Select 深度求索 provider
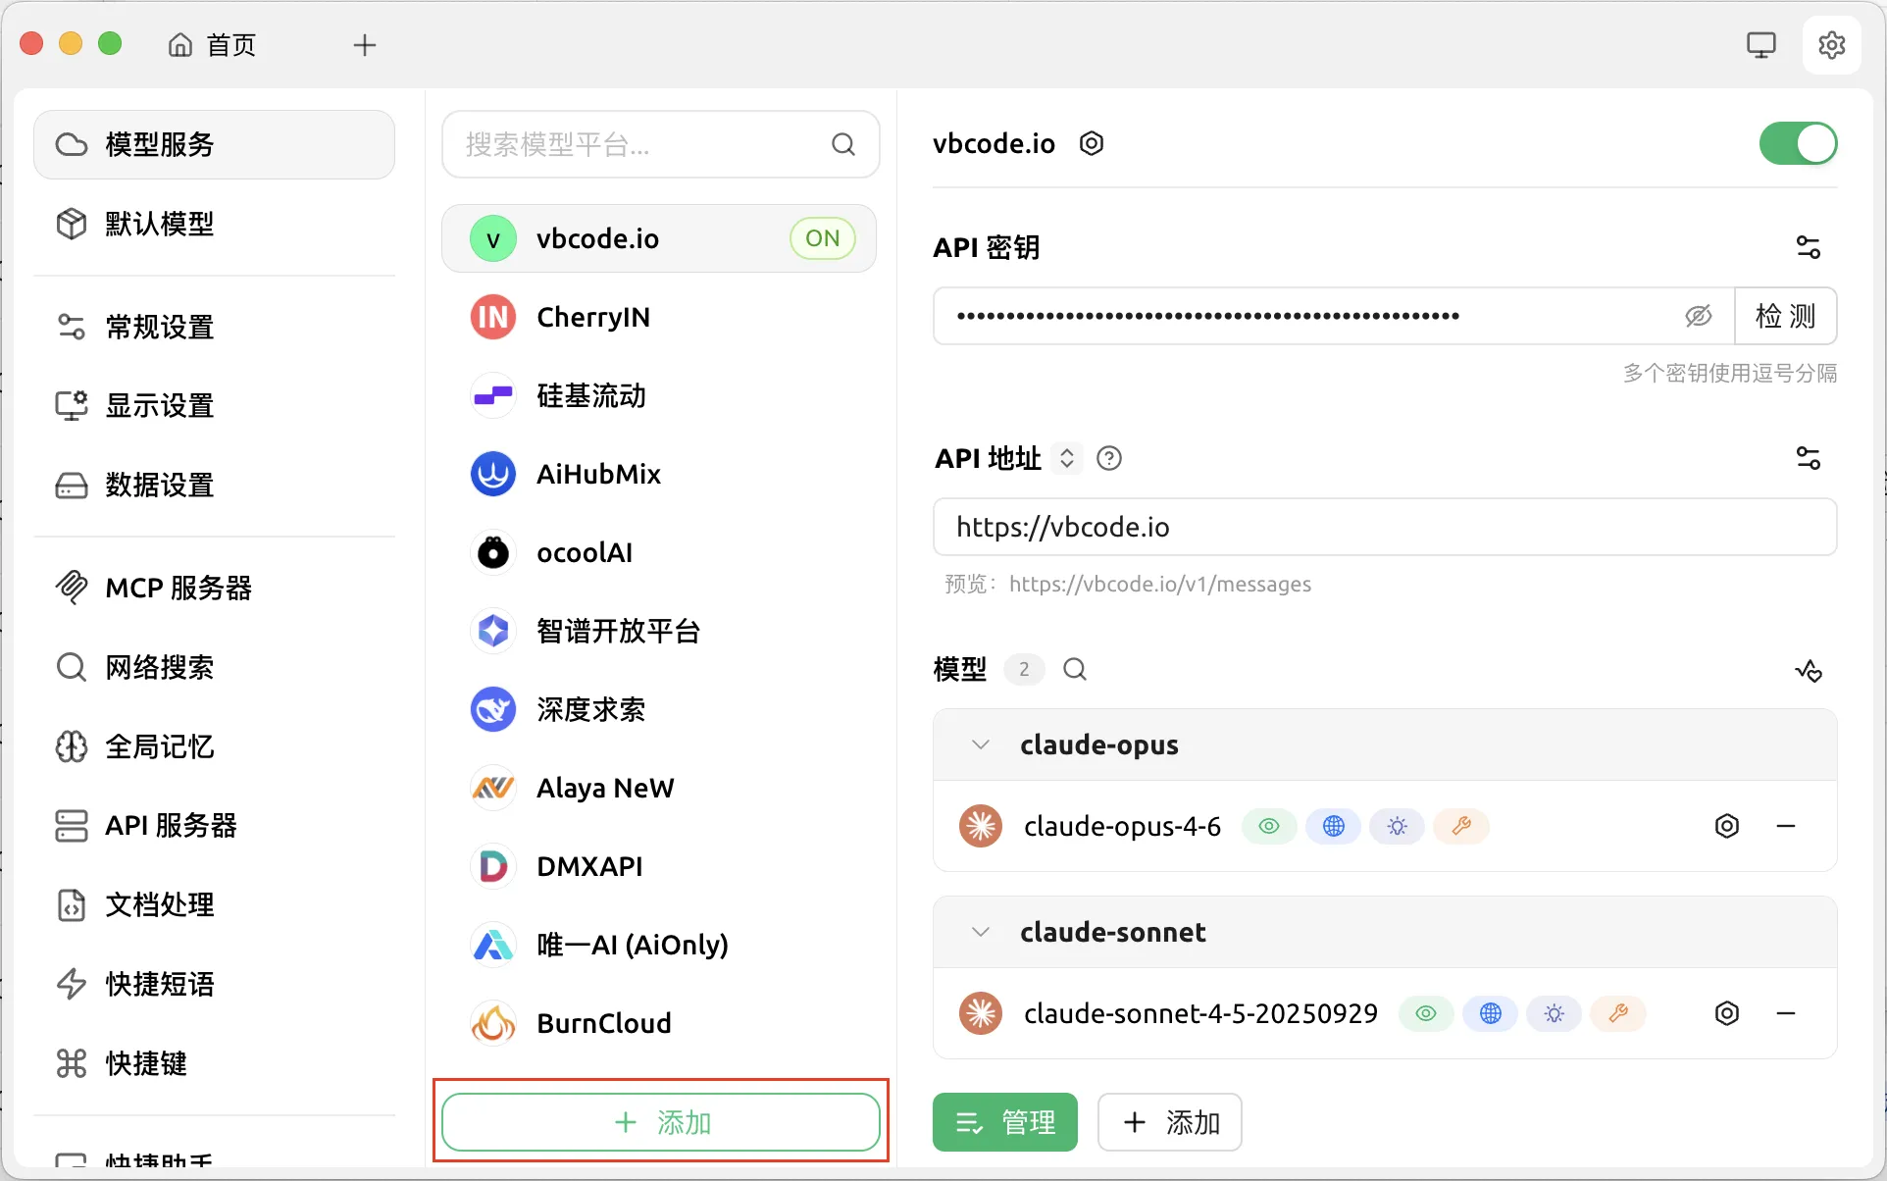 pos(659,709)
